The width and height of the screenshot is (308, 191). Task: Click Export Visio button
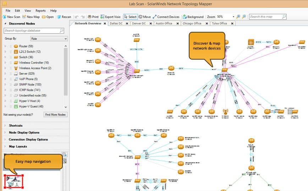(x=110, y=17)
